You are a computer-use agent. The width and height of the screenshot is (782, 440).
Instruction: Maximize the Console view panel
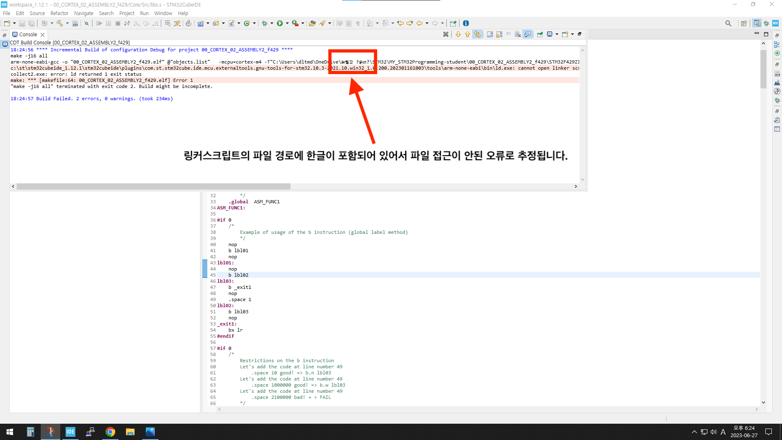click(x=766, y=34)
